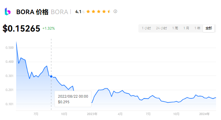This screenshot has height=120, width=221.
Task: Click the second rating star
Action: pyautogui.click(x=93, y=12)
